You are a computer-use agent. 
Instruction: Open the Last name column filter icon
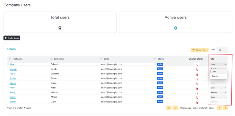coord(51,59)
